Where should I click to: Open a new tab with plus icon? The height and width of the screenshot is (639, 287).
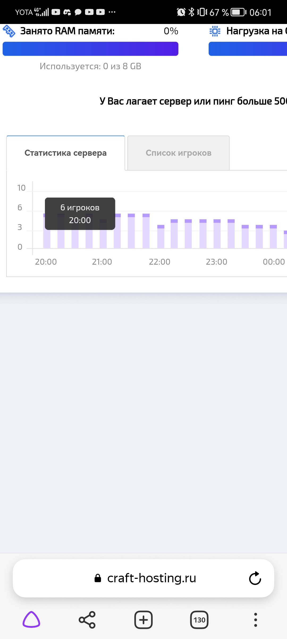pos(143,620)
